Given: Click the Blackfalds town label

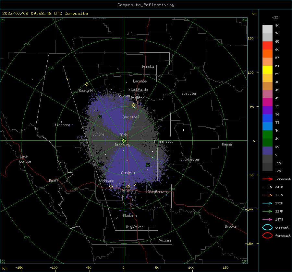Looking at the screenshot, I should tap(138, 90).
